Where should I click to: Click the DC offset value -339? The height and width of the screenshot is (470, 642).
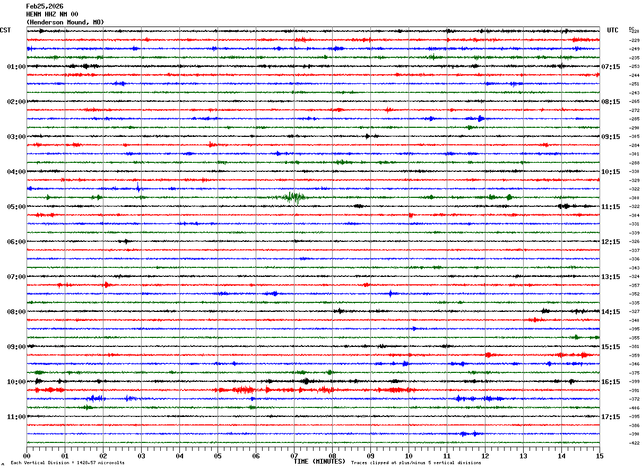pos(634,233)
